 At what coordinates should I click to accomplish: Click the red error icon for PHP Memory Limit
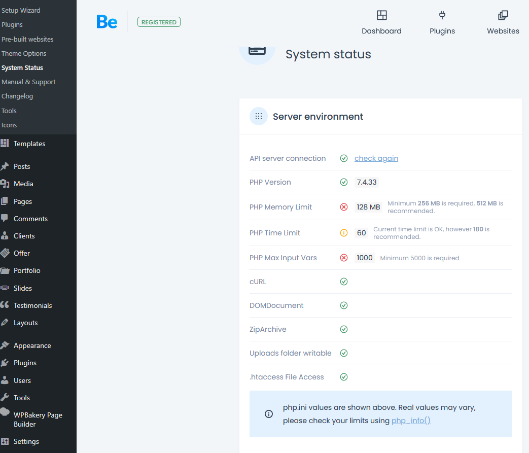pos(344,207)
